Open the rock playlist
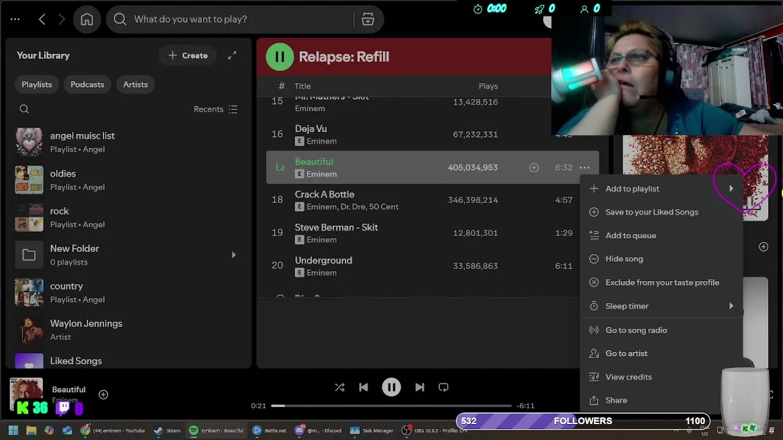 click(128, 217)
